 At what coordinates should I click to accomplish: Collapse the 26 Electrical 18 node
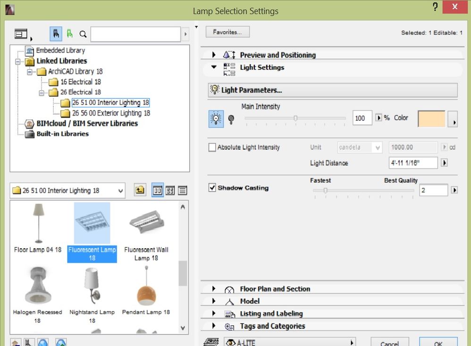pos(42,93)
